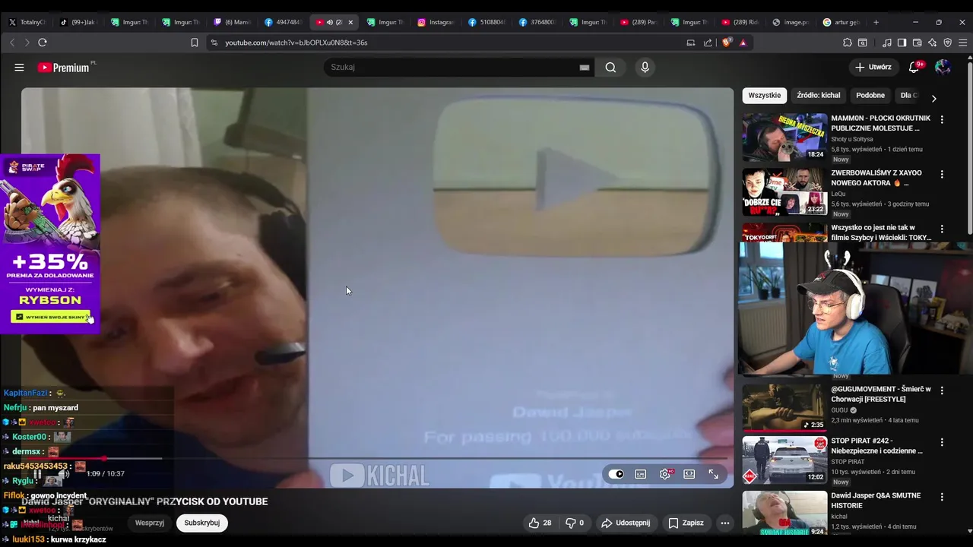
Task: Open browser main menu hamburger
Action: [x=963, y=43]
